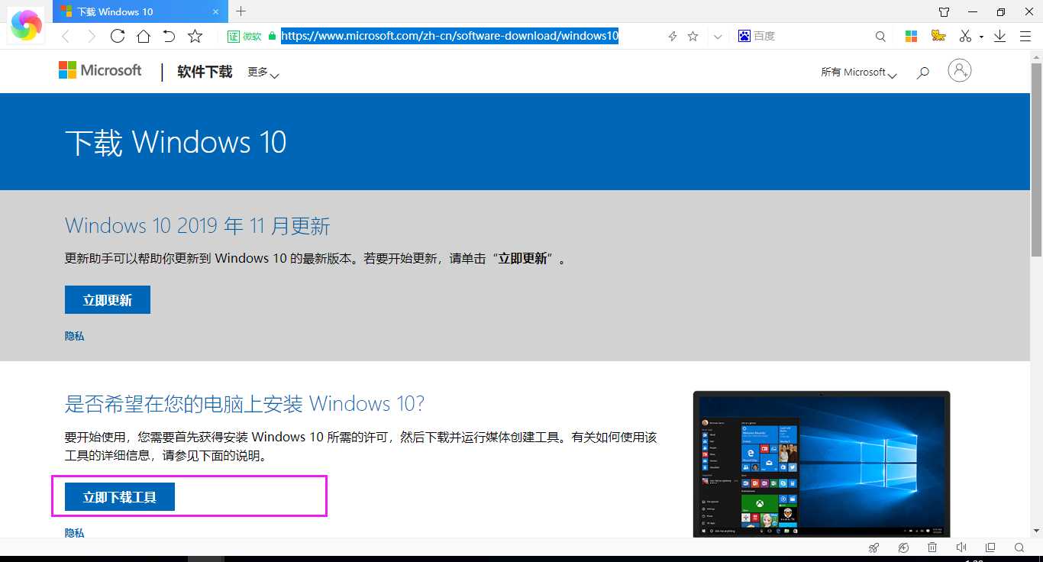Screen dimensions: 1043x562
Task: Expand the screenshot tool dropdown arrow
Action: (x=981, y=37)
